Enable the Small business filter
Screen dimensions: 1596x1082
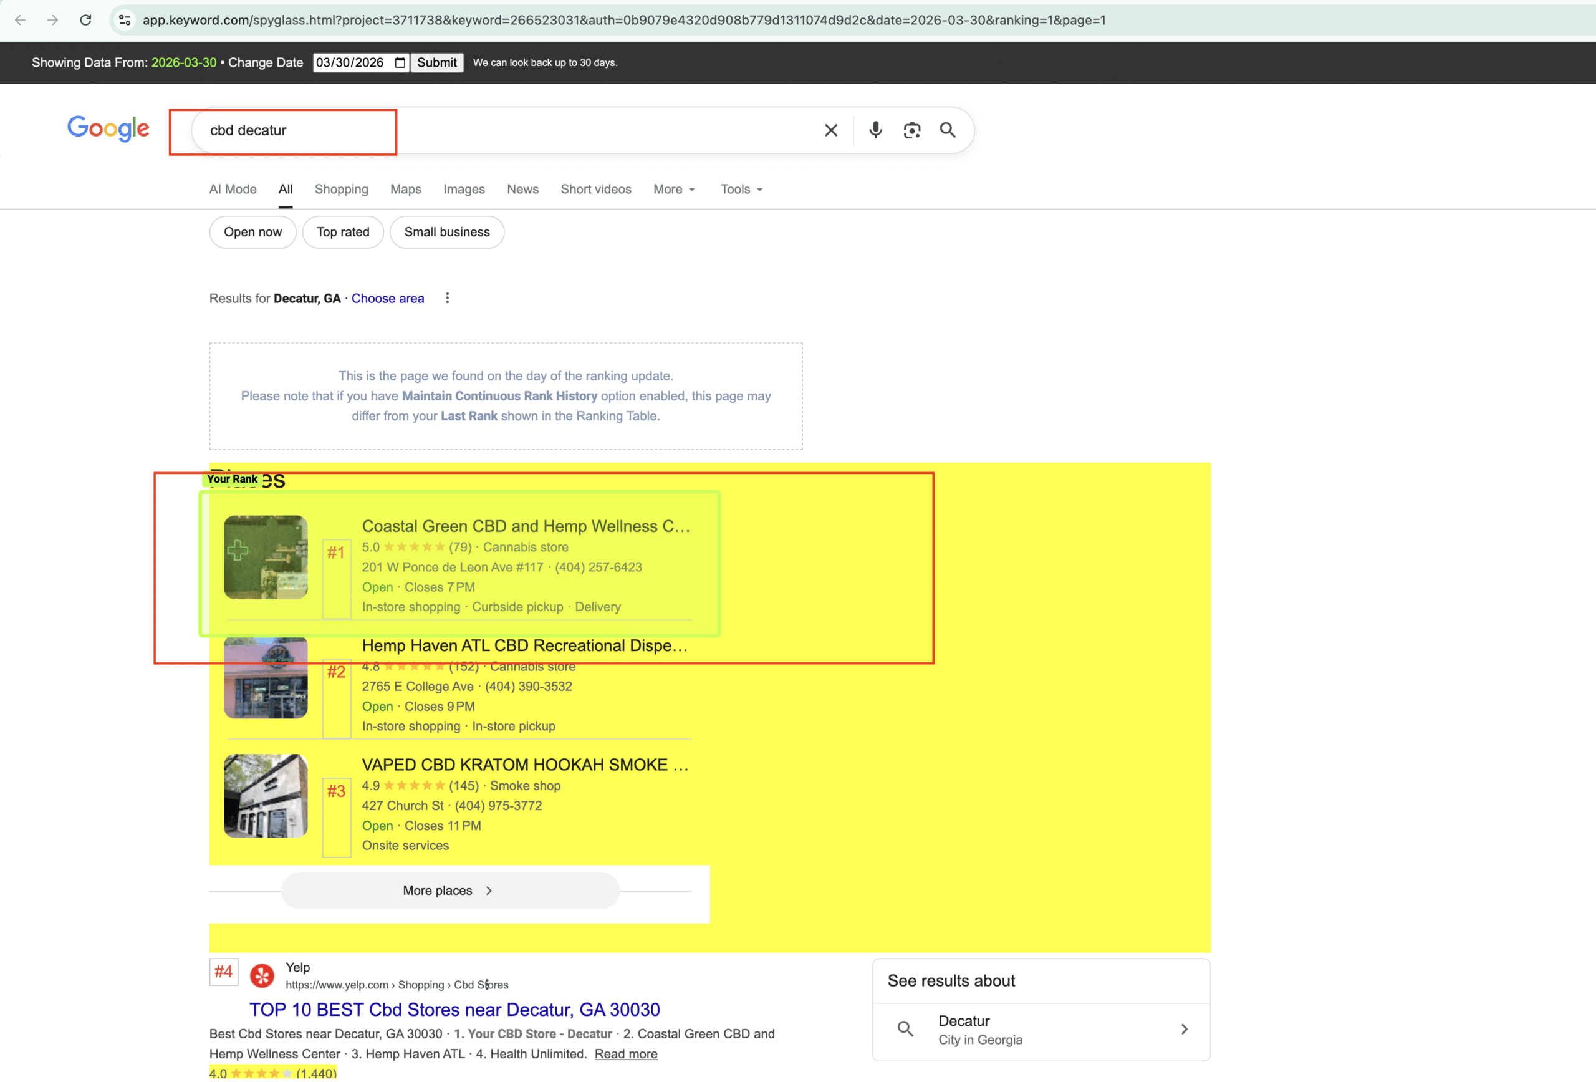click(x=446, y=232)
